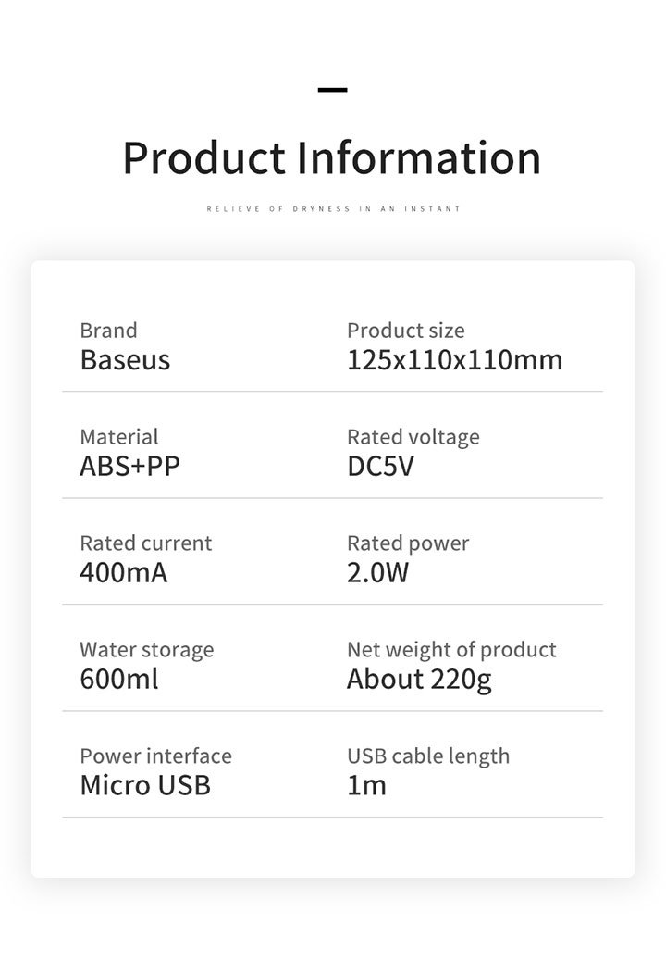Click the "1m" cable length value
This screenshot has height=962, width=666.
pos(366,785)
